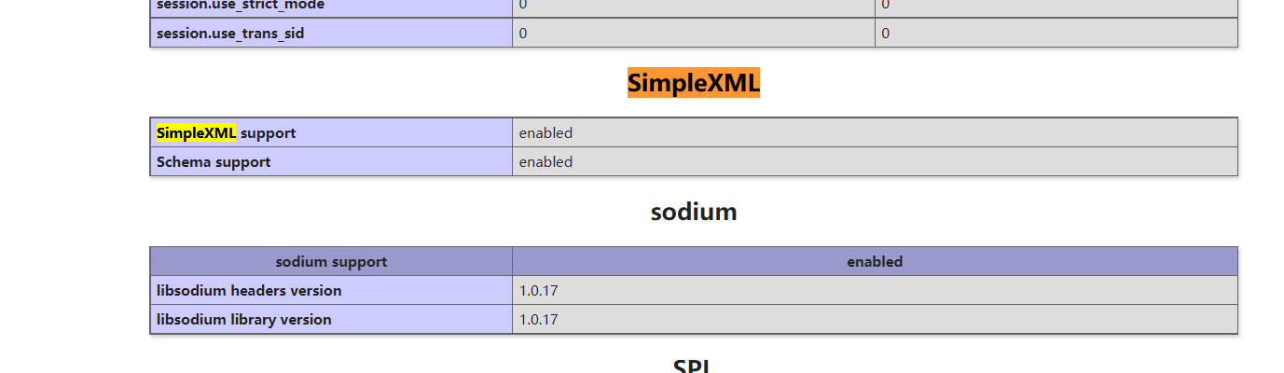Viewport: 1284px width, 373px height.
Task: Select the yellow-highlighted SimpleXML support cell
Action: (331, 133)
